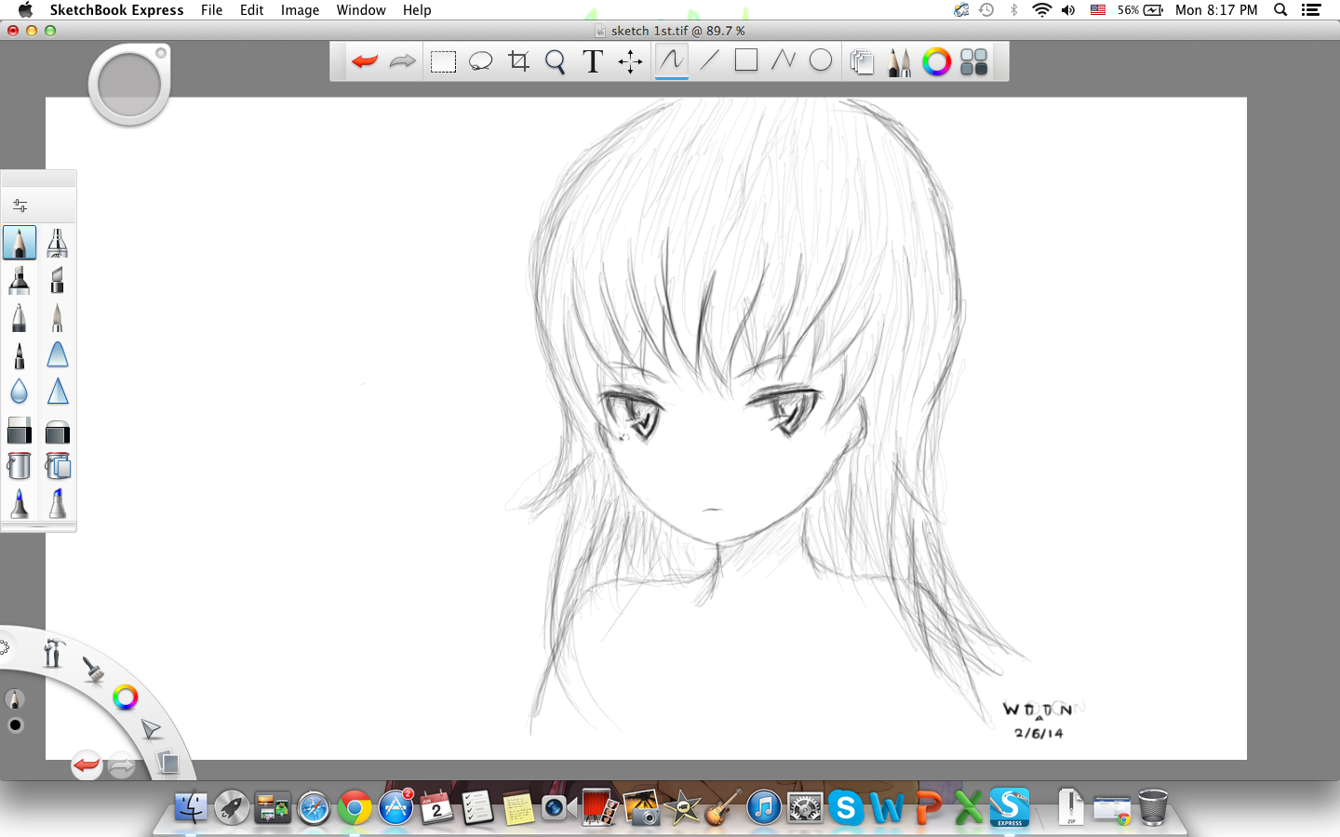Switch to polyline drawing style
Image resolution: width=1340 pixels, height=837 pixels.
coord(784,60)
